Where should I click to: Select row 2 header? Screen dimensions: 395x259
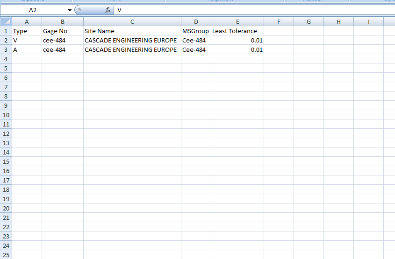(6, 40)
